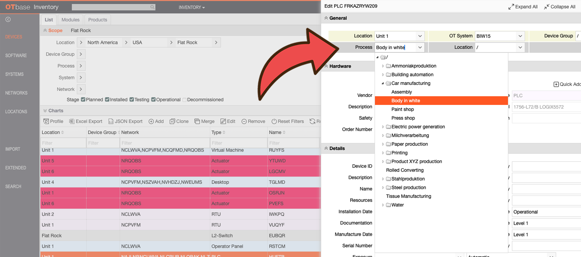Screen dimensions: 581x257
Task: Select North America in location breadcrumb
Action: [103, 43]
